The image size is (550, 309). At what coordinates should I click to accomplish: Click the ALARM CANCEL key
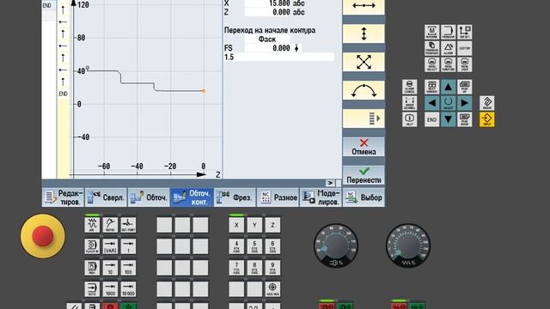tap(409, 87)
